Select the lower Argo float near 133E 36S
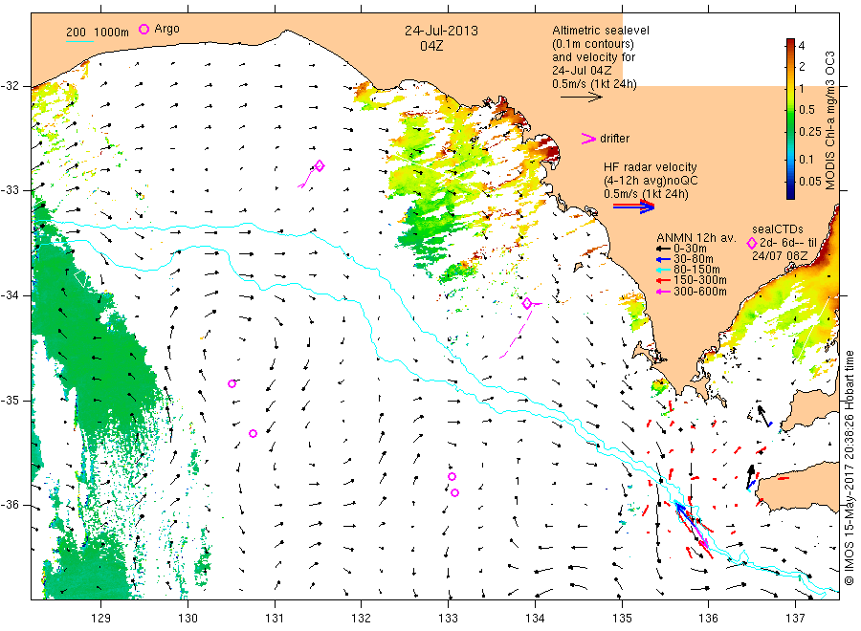The width and height of the screenshot is (861, 631). (x=454, y=492)
